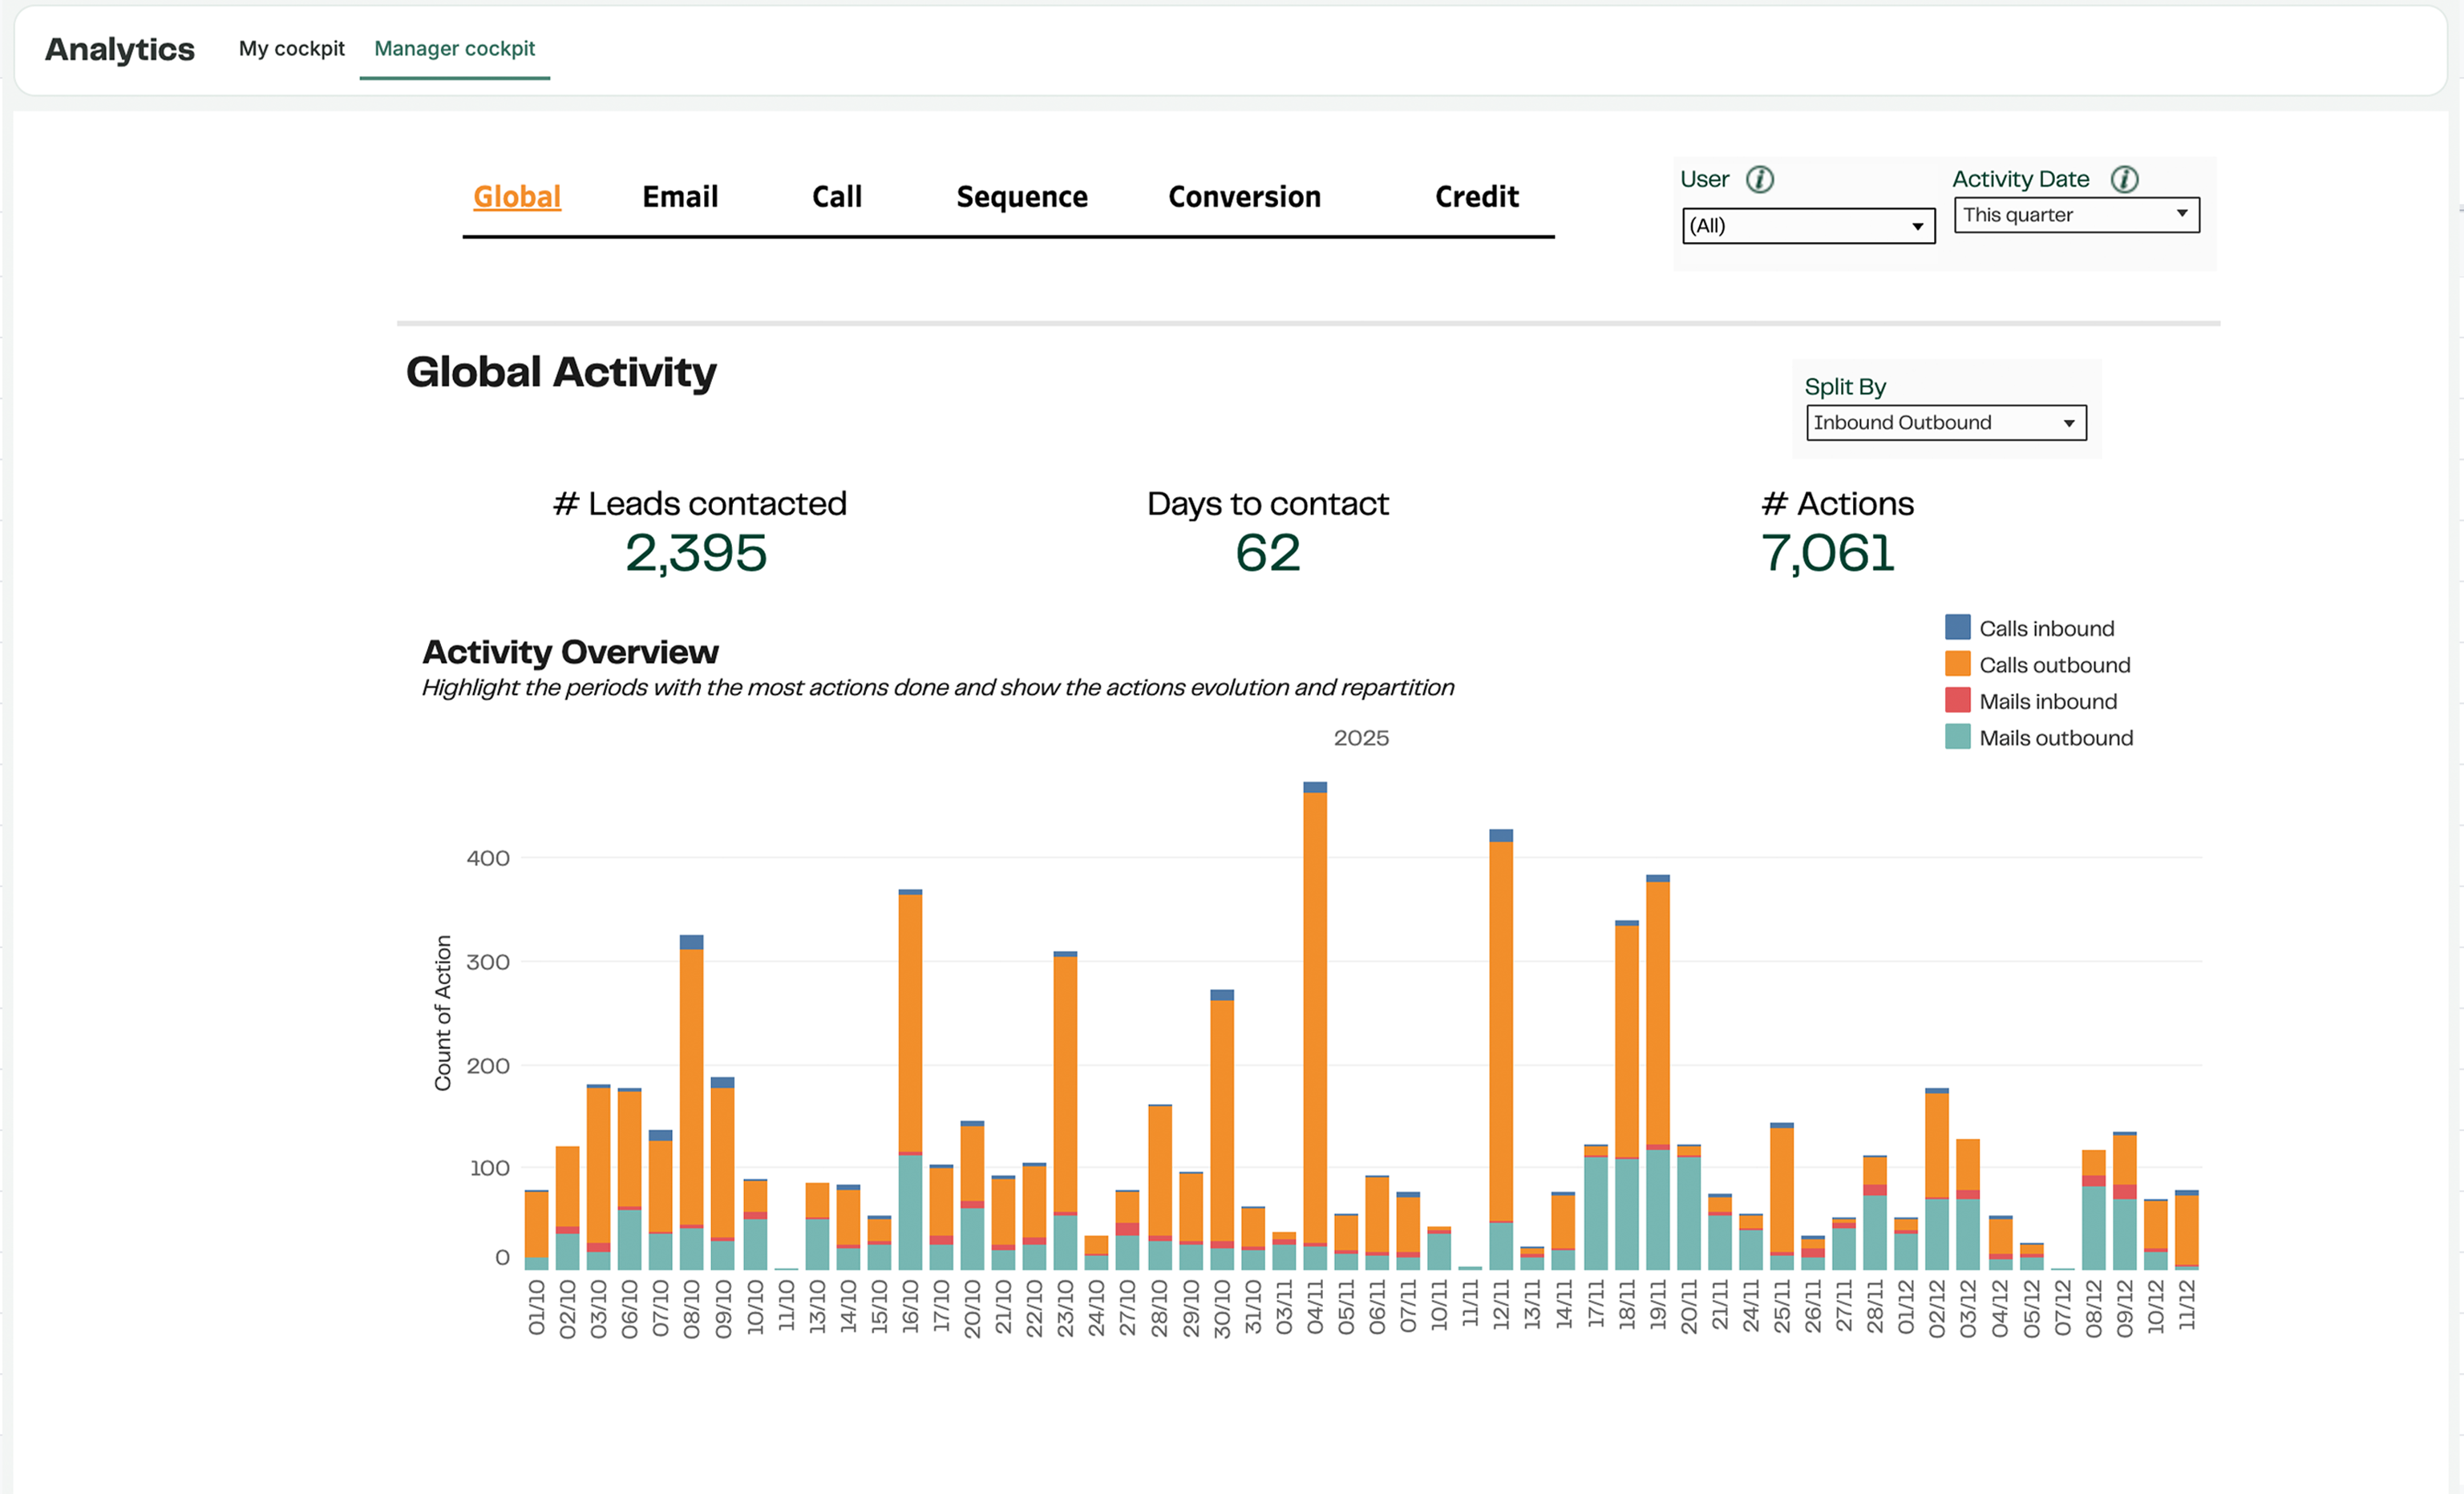Expand the Split By Inbound Outbound dropdown
2464x1494 pixels.
tap(1945, 422)
